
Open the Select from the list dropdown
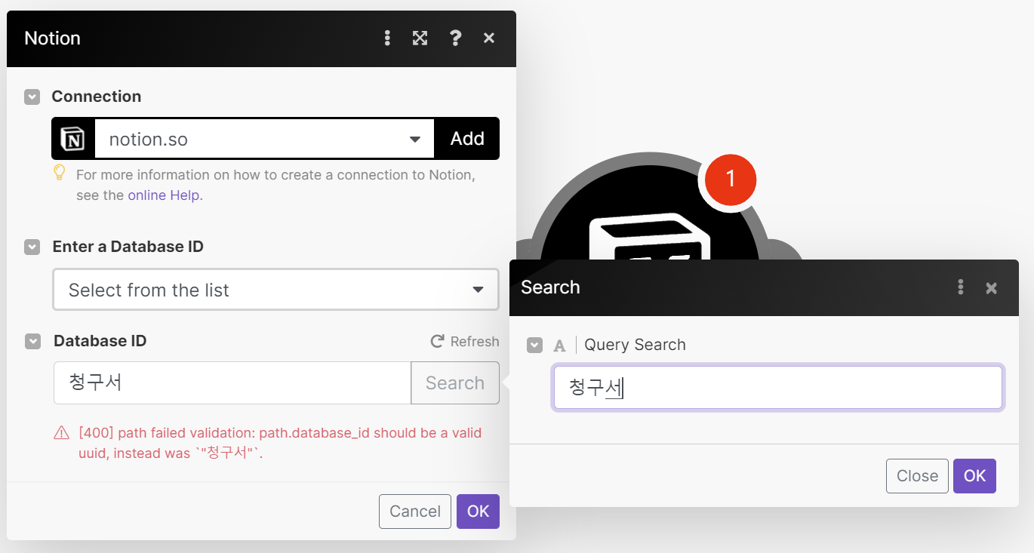275,290
